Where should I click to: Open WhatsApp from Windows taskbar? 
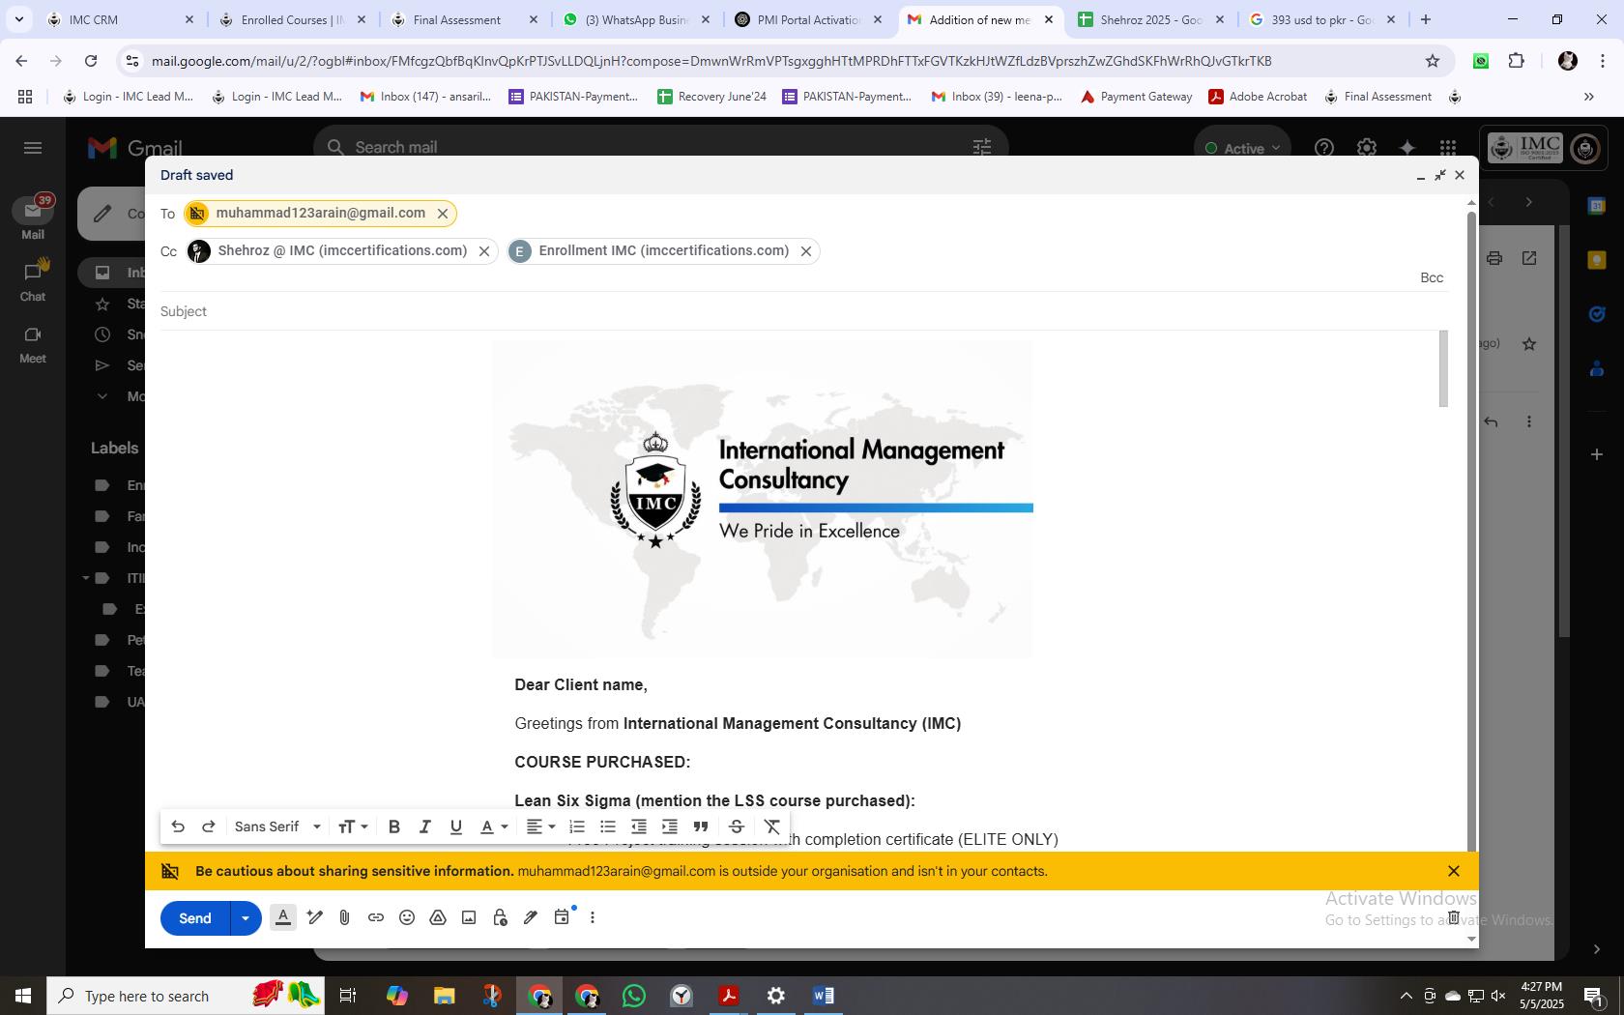(x=634, y=996)
